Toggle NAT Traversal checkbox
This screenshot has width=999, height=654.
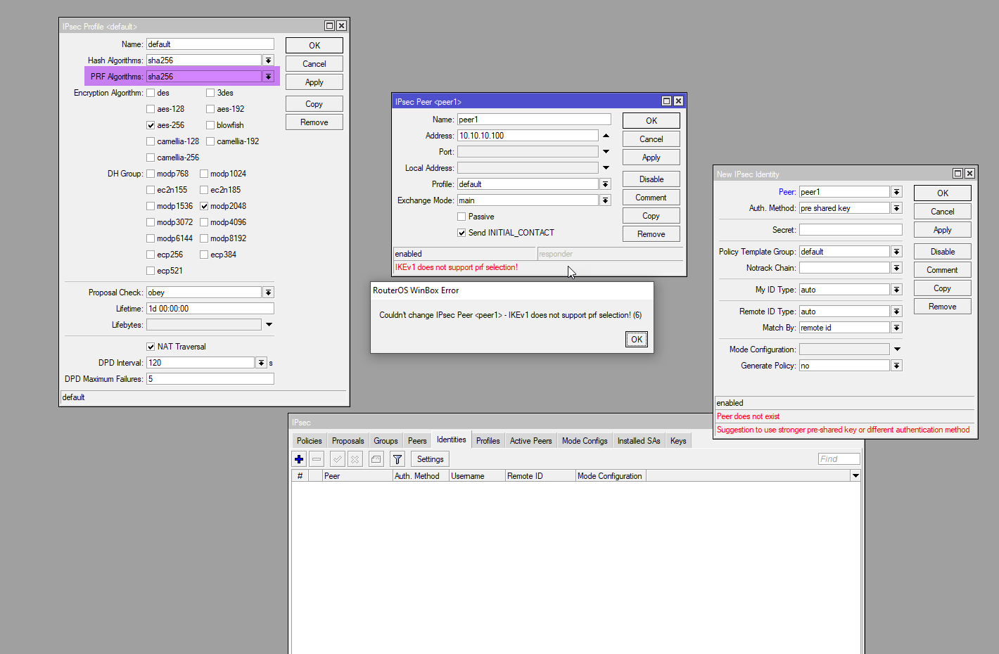coord(151,347)
